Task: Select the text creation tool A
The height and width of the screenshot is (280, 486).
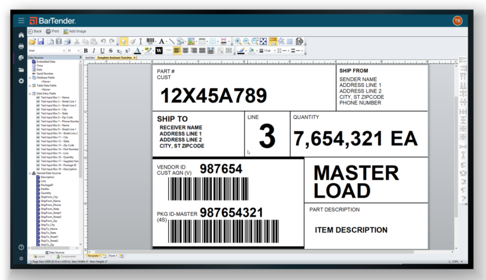Action: pyautogui.click(x=161, y=41)
